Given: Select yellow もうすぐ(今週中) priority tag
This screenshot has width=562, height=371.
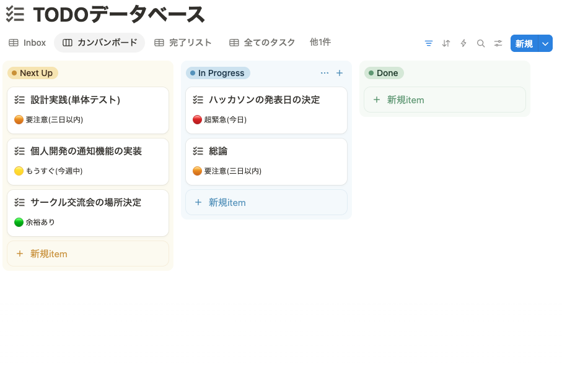Looking at the screenshot, I should [x=48, y=171].
